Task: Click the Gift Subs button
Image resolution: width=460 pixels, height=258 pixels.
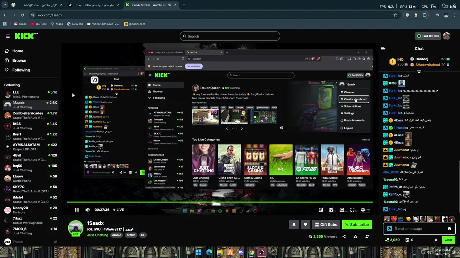Action: coord(326,225)
